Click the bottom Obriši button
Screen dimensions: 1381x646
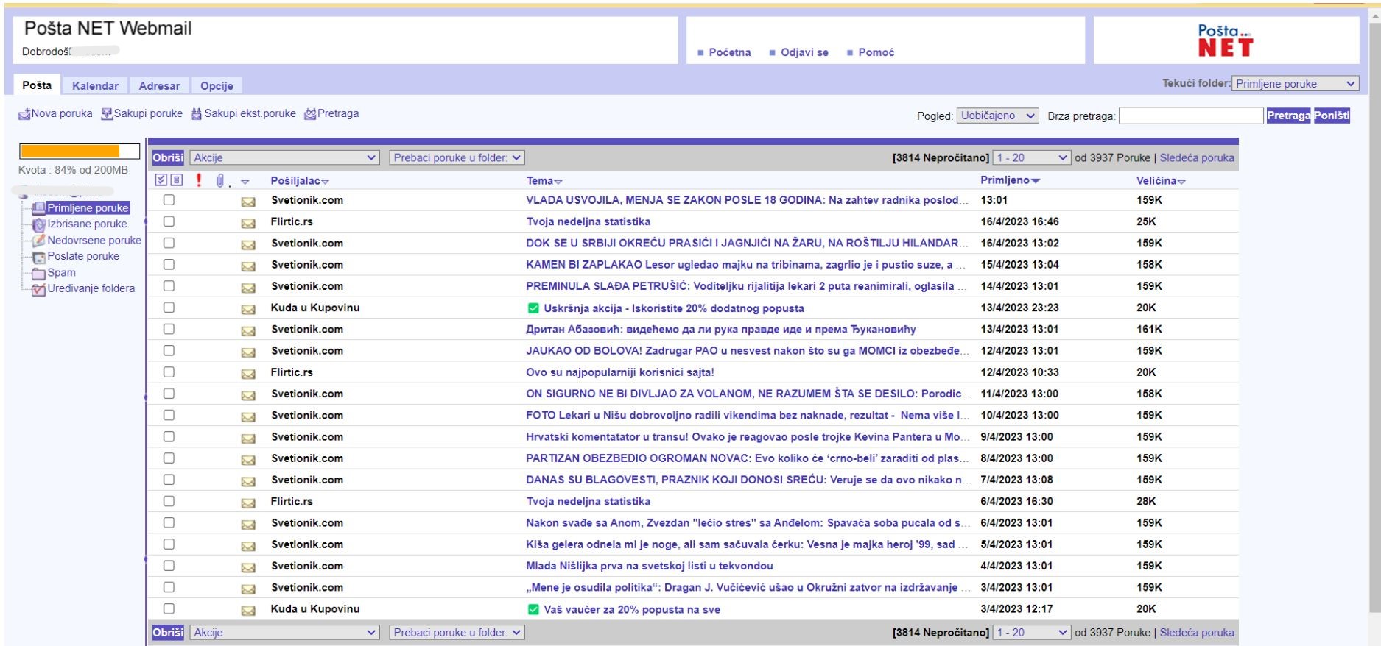tap(168, 632)
